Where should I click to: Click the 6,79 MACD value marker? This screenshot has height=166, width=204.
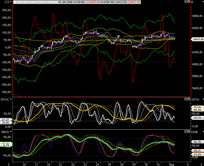(x=6, y=145)
